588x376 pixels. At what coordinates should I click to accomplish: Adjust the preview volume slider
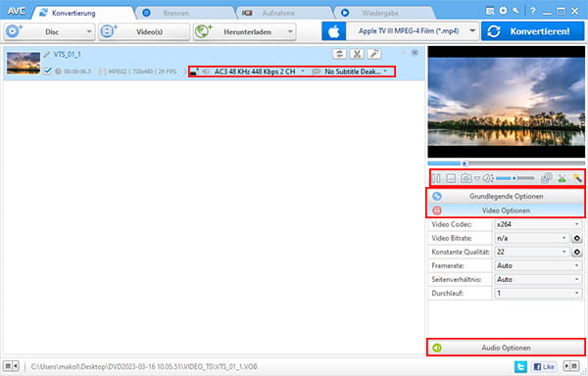coord(515,178)
